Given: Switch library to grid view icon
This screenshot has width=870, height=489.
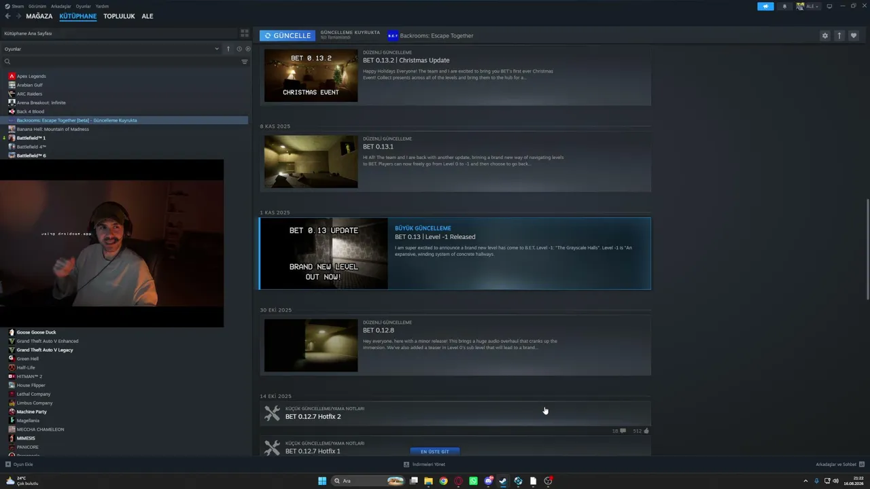Looking at the screenshot, I should (x=245, y=33).
